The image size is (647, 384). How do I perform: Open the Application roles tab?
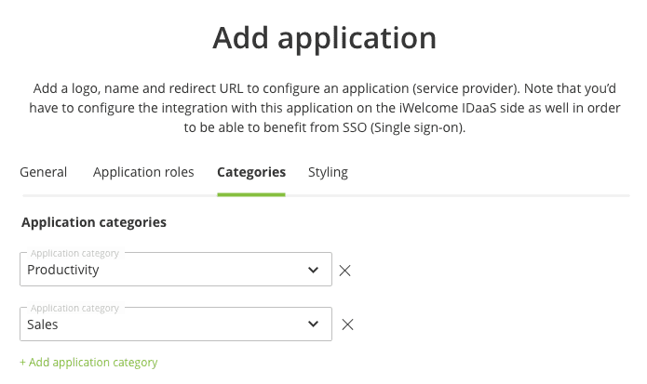(143, 172)
